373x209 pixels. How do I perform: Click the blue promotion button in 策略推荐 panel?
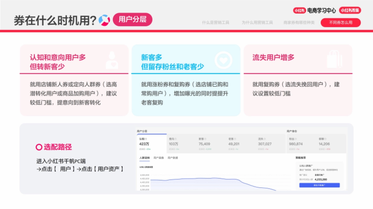coord(319,185)
